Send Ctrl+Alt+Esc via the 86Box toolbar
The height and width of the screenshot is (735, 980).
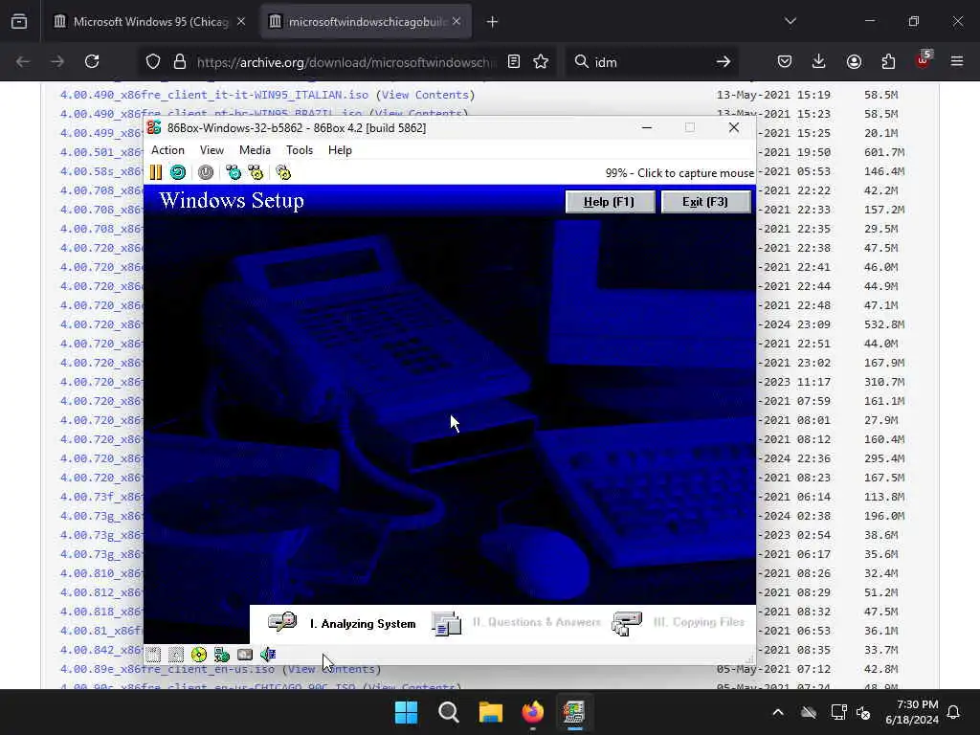point(256,172)
